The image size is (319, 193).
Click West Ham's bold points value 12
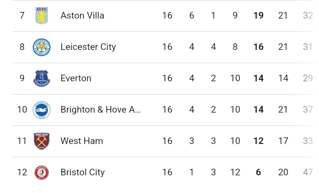click(259, 141)
